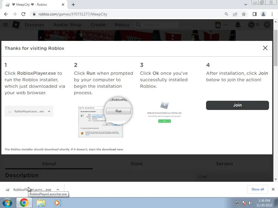
Task: Switch to the Store tab
Action: click(x=137, y=164)
